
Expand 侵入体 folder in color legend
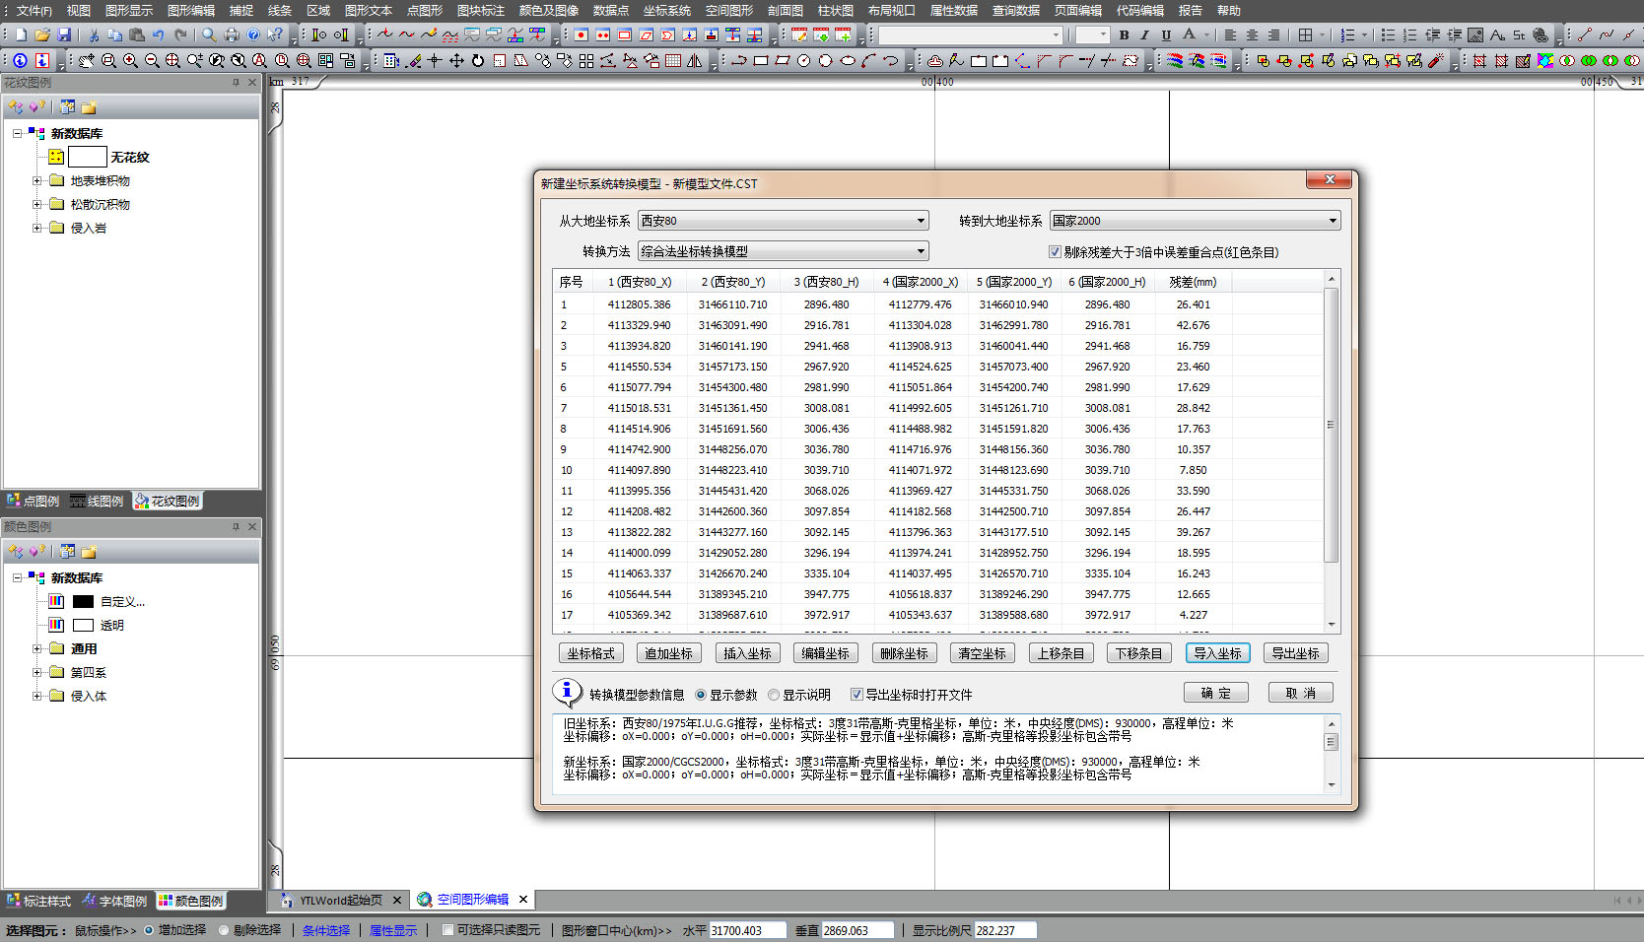[x=37, y=696]
